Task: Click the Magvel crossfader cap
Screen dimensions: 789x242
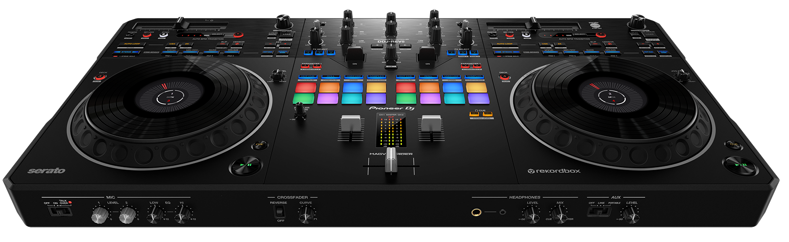Action: tap(391, 160)
